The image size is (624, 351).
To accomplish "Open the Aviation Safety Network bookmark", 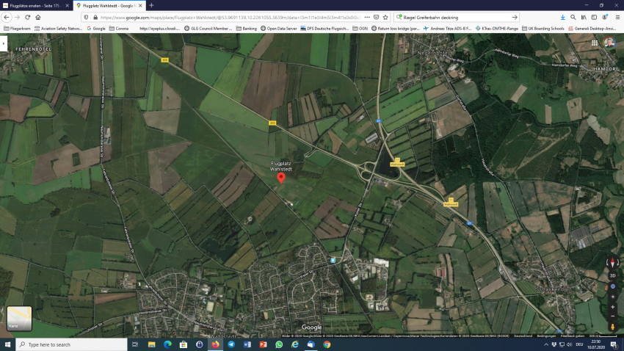I will coord(58,28).
